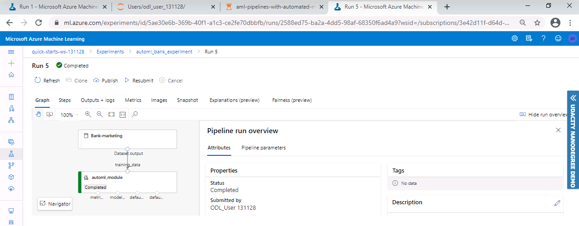
Task: Click the plus New icon in sidebar
Action: pos(11,63)
